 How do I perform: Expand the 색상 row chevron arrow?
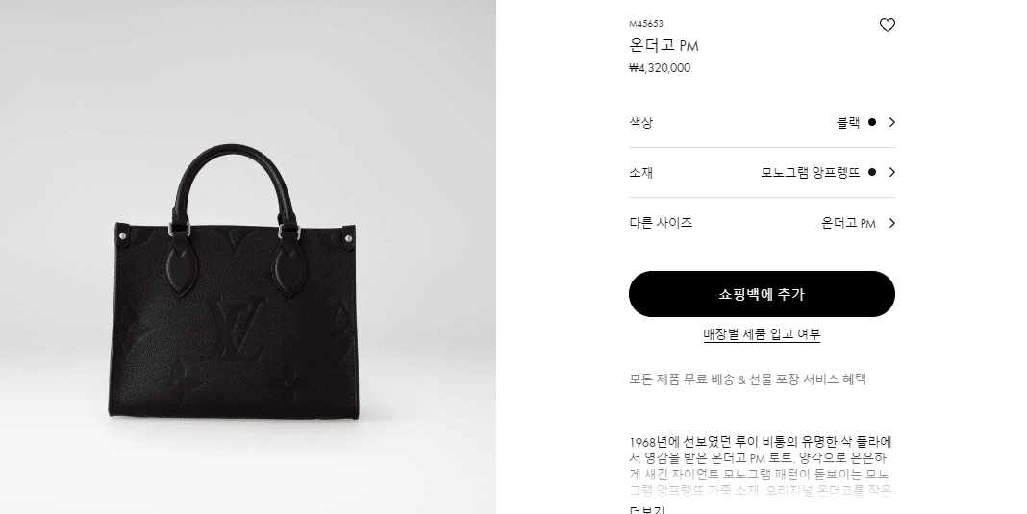tap(891, 122)
